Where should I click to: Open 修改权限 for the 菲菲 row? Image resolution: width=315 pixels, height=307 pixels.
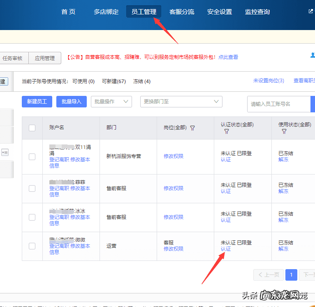tap(174, 188)
